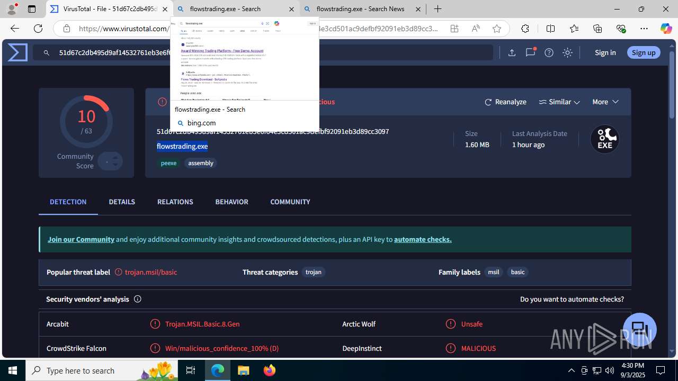Click the upload file icon

512,52
